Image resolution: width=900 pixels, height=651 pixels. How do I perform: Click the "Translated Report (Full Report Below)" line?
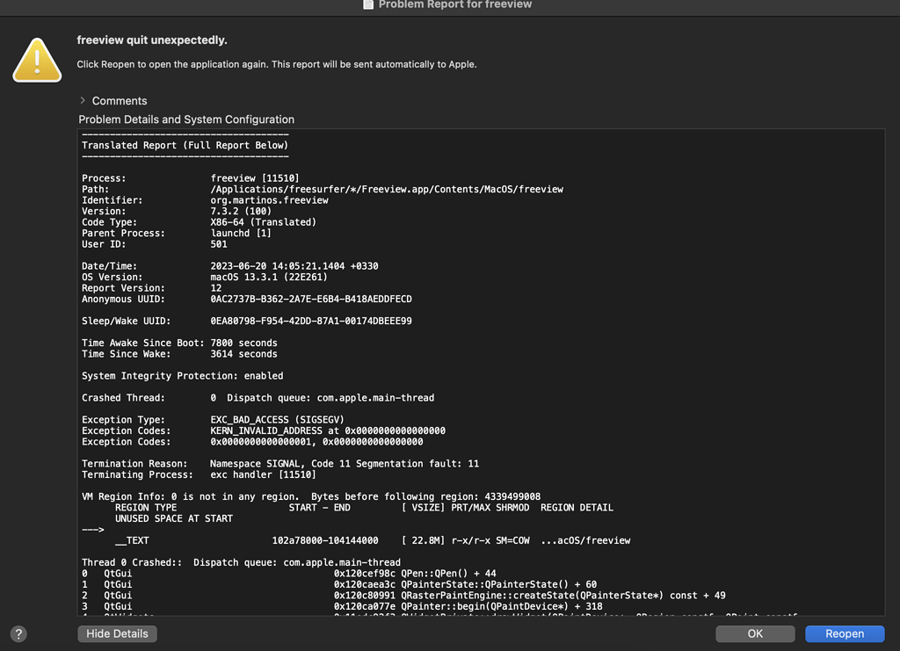[185, 145]
